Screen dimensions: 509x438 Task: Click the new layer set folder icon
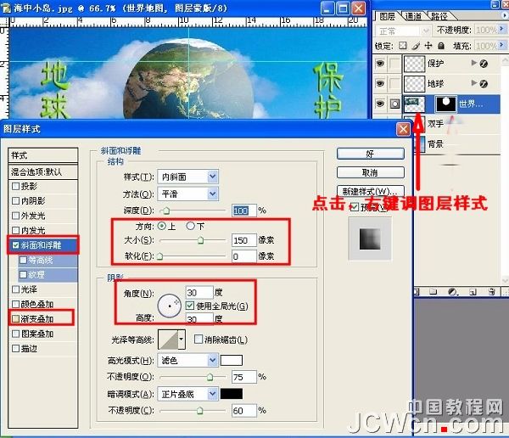433,291
